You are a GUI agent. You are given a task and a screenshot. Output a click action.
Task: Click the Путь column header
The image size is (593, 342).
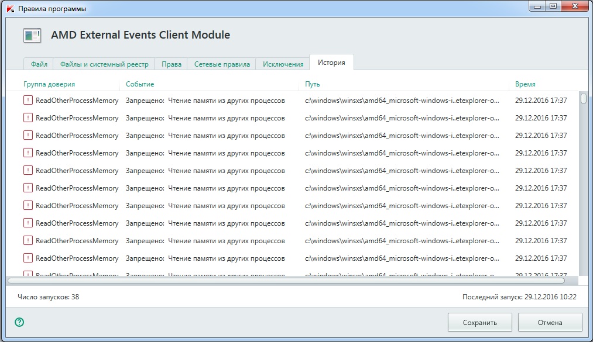tap(312, 84)
